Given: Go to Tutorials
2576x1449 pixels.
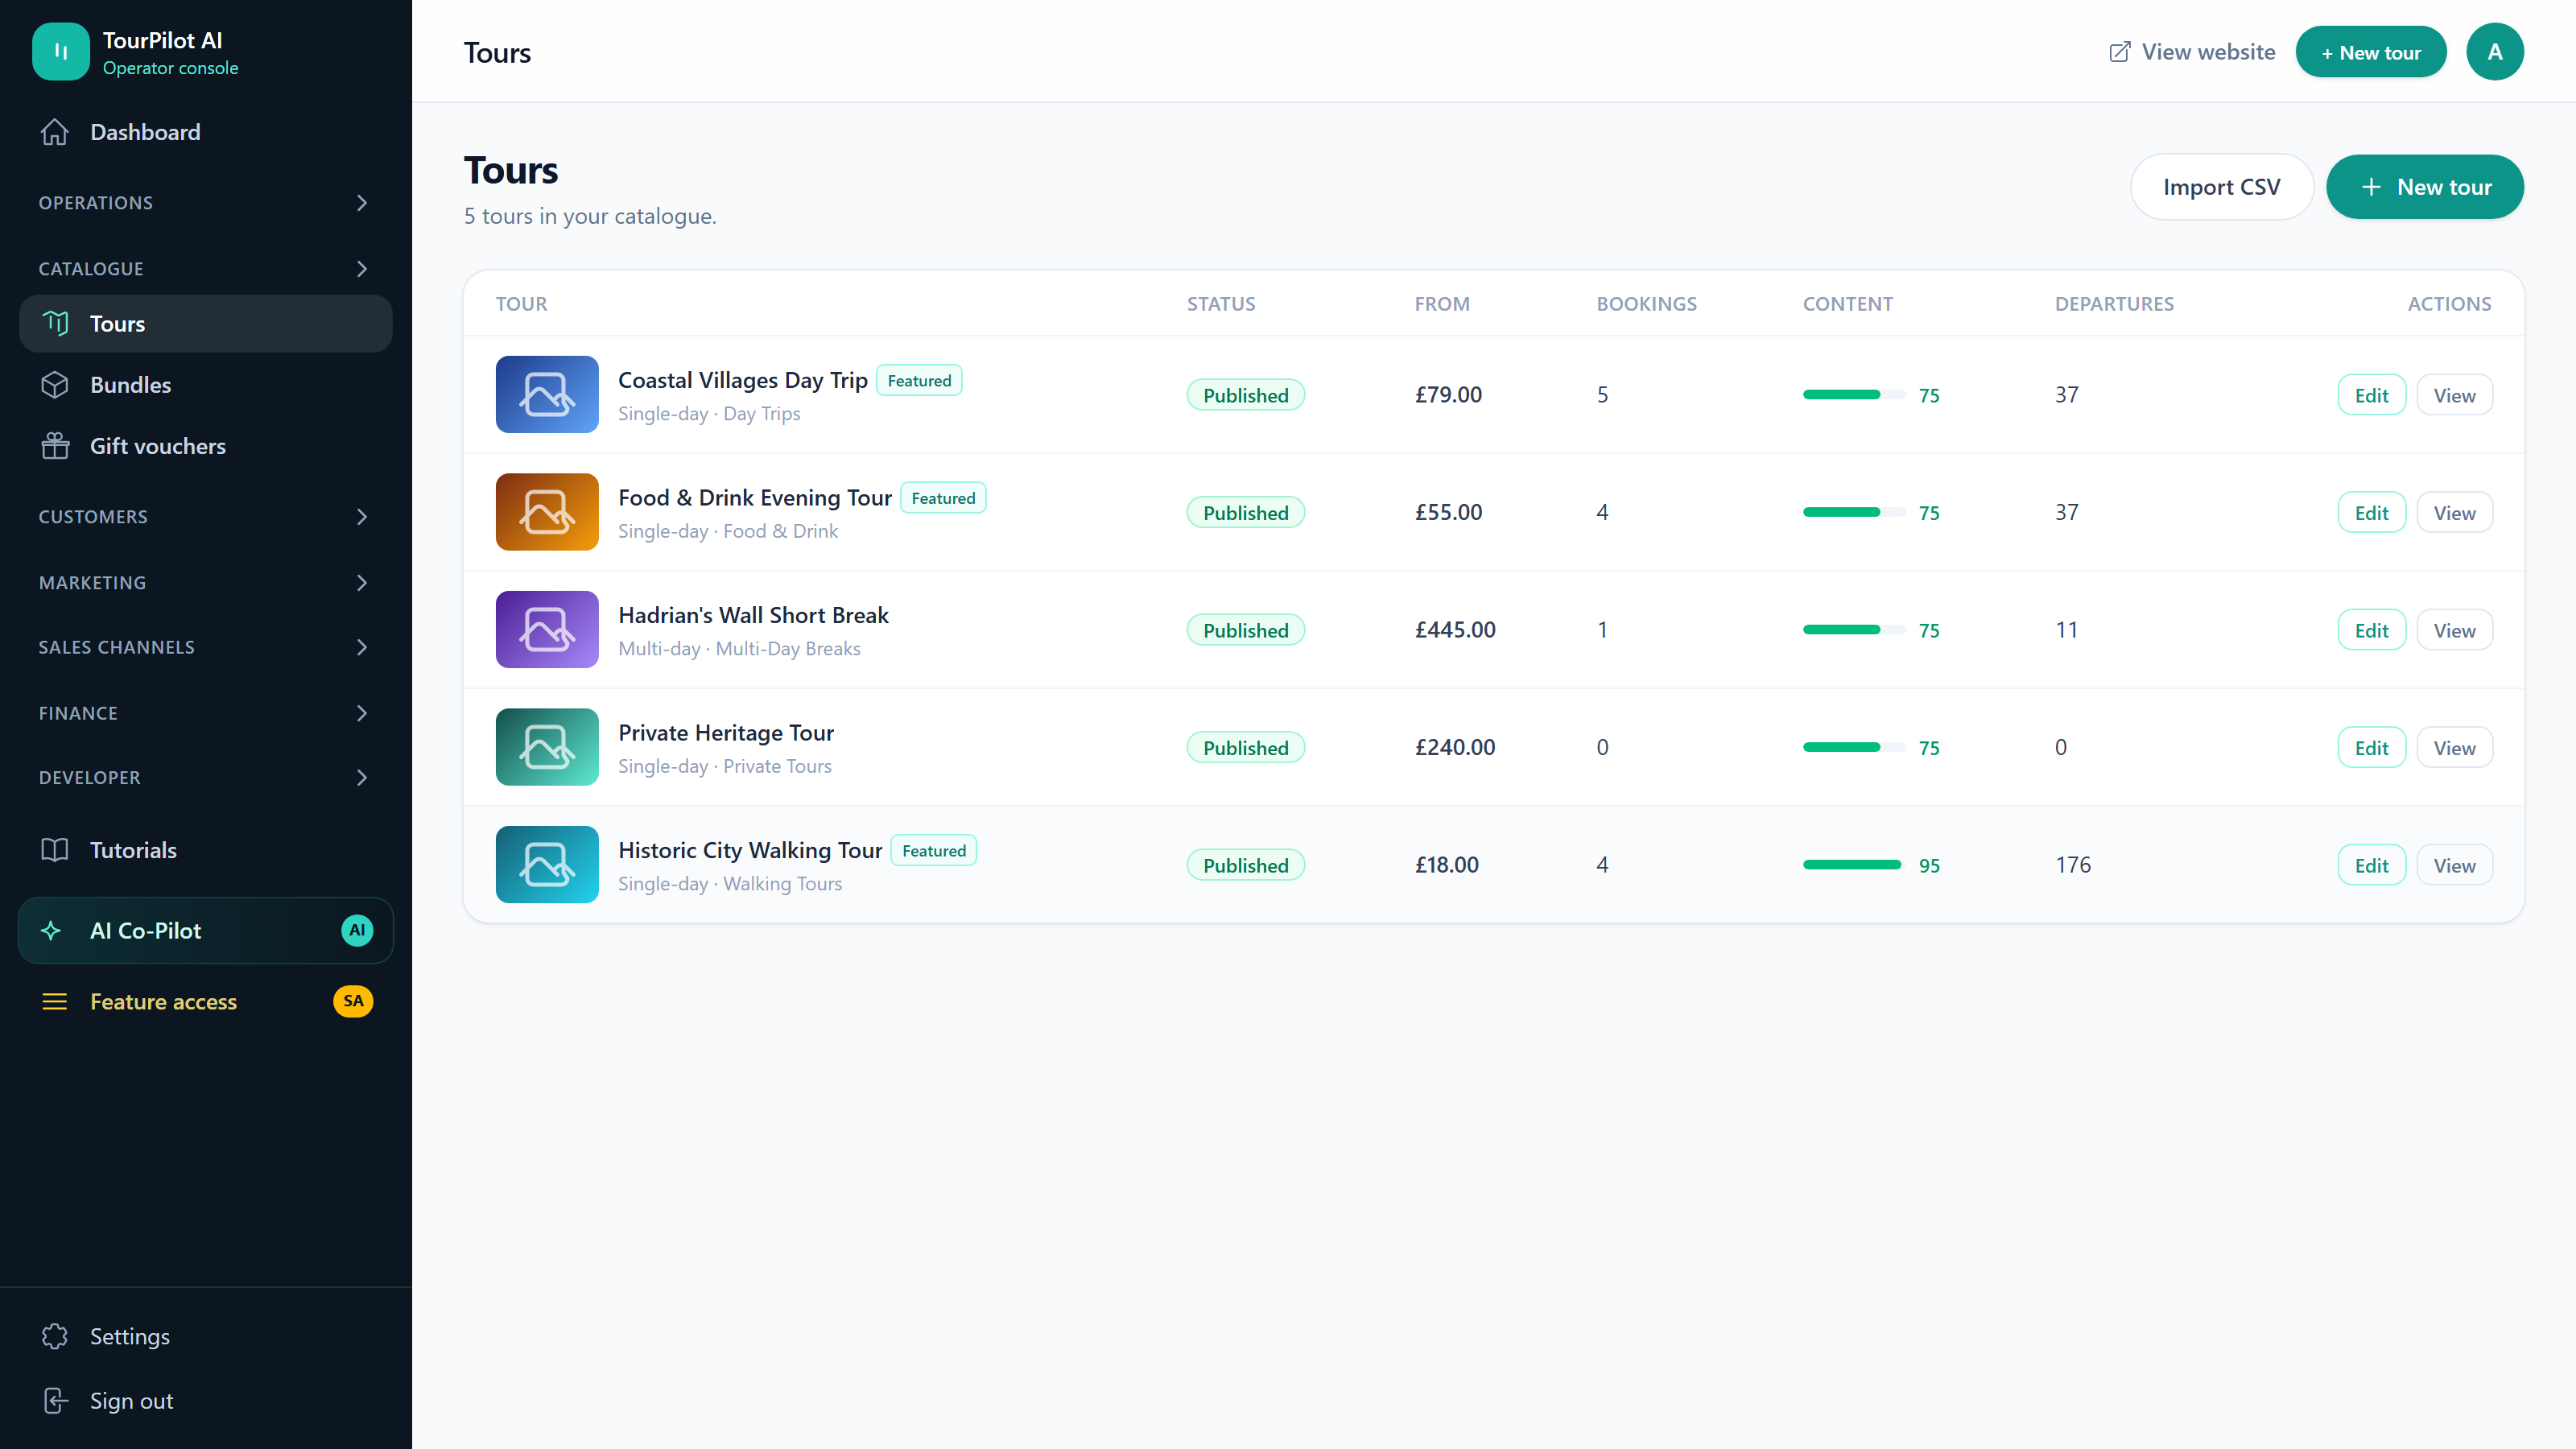Looking at the screenshot, I should tap(206, 850).
